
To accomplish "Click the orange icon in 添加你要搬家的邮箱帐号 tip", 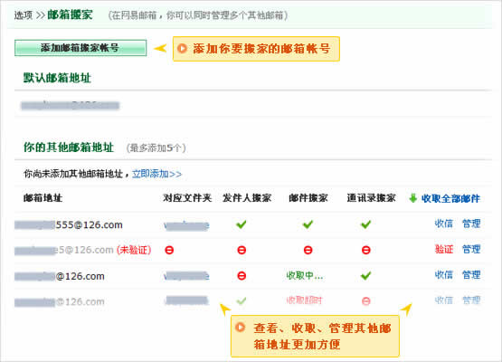I will point(182,48).
